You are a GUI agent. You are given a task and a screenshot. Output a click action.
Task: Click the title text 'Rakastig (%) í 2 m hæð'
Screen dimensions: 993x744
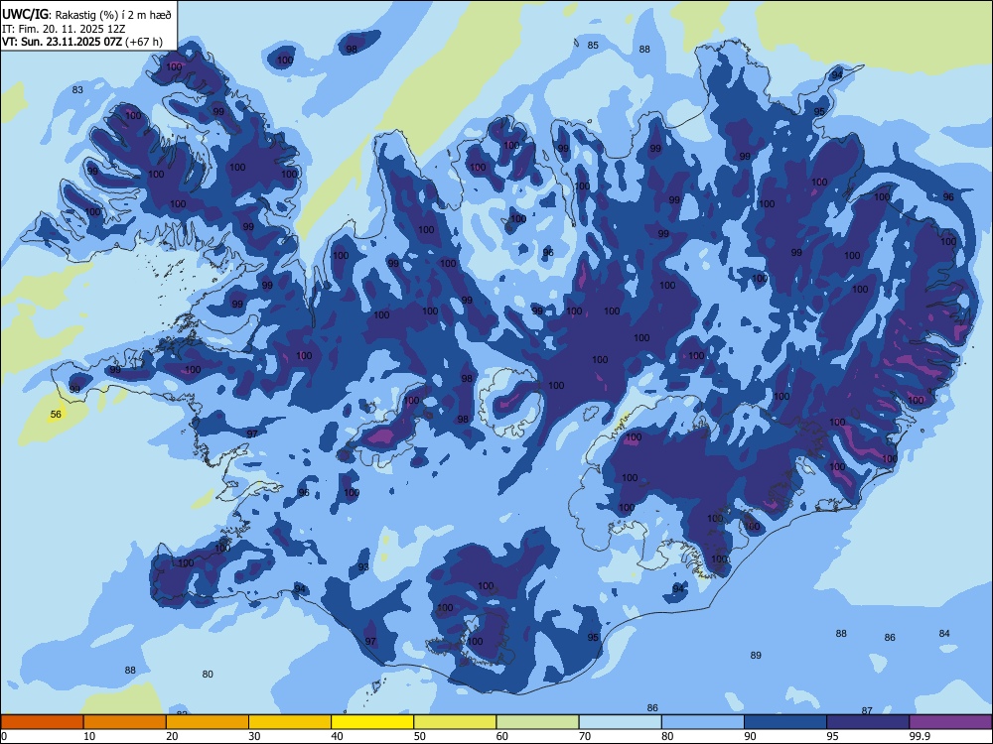pos(113,15)
